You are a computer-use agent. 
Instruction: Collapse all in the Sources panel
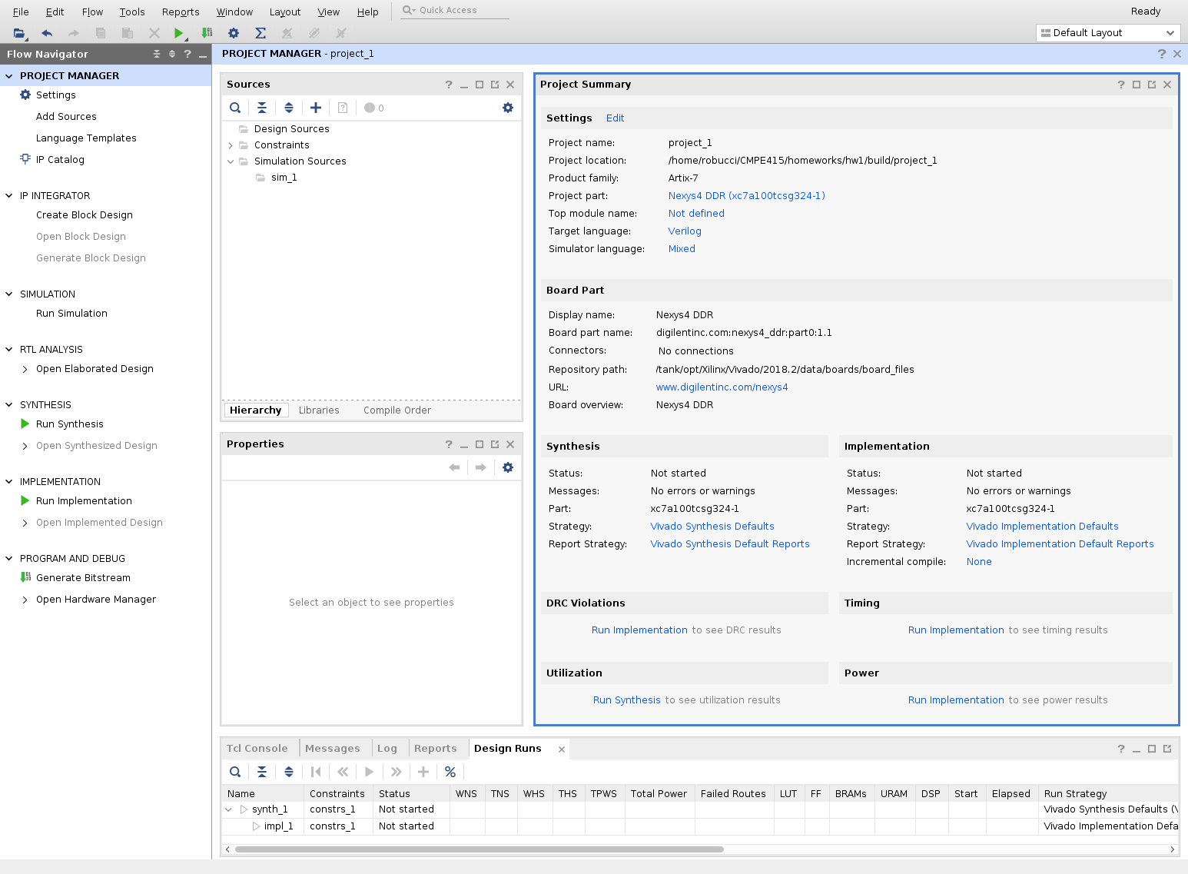click(262, 108)
